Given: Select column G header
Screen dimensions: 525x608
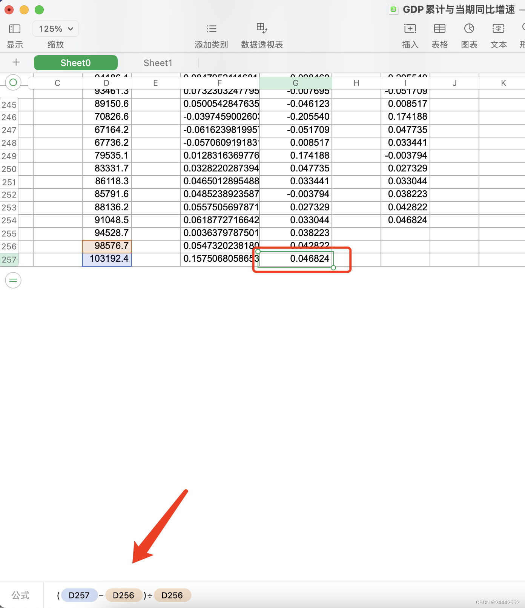Looking at the screenshot, I should point(295,83).
